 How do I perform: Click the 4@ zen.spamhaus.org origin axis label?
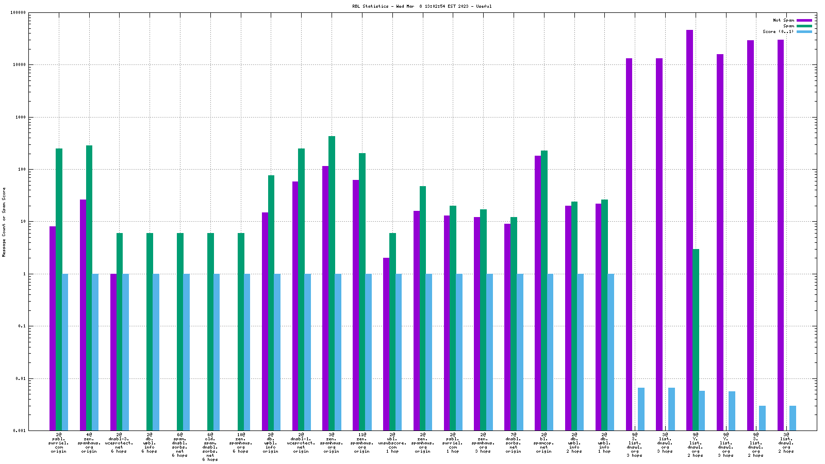pos(89,443)
